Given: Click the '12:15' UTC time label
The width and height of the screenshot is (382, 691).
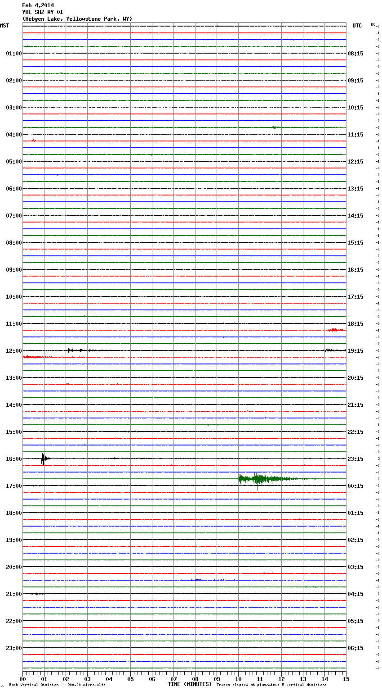Looking at the screenshot, I should 355,162.
